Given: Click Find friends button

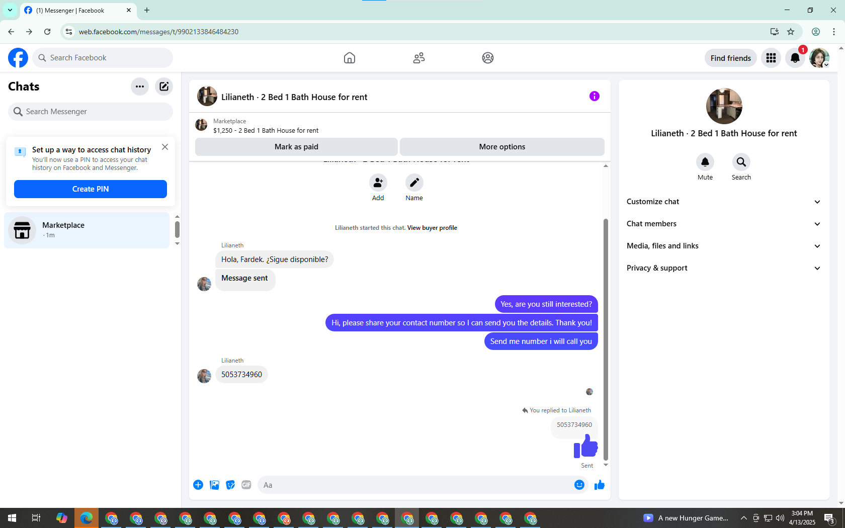Looking at the screenshot, I should (x=731, y=58).
